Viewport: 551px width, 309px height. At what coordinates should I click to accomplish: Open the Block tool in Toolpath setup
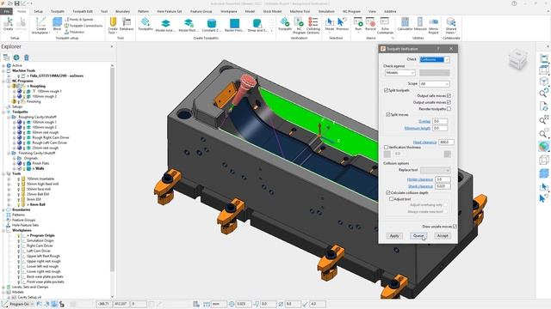(x=57, y=25)
